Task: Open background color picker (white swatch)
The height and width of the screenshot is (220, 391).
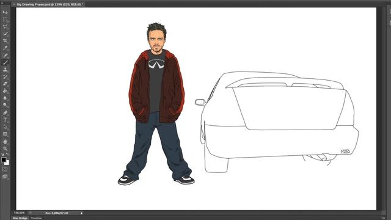Action: 7,163
